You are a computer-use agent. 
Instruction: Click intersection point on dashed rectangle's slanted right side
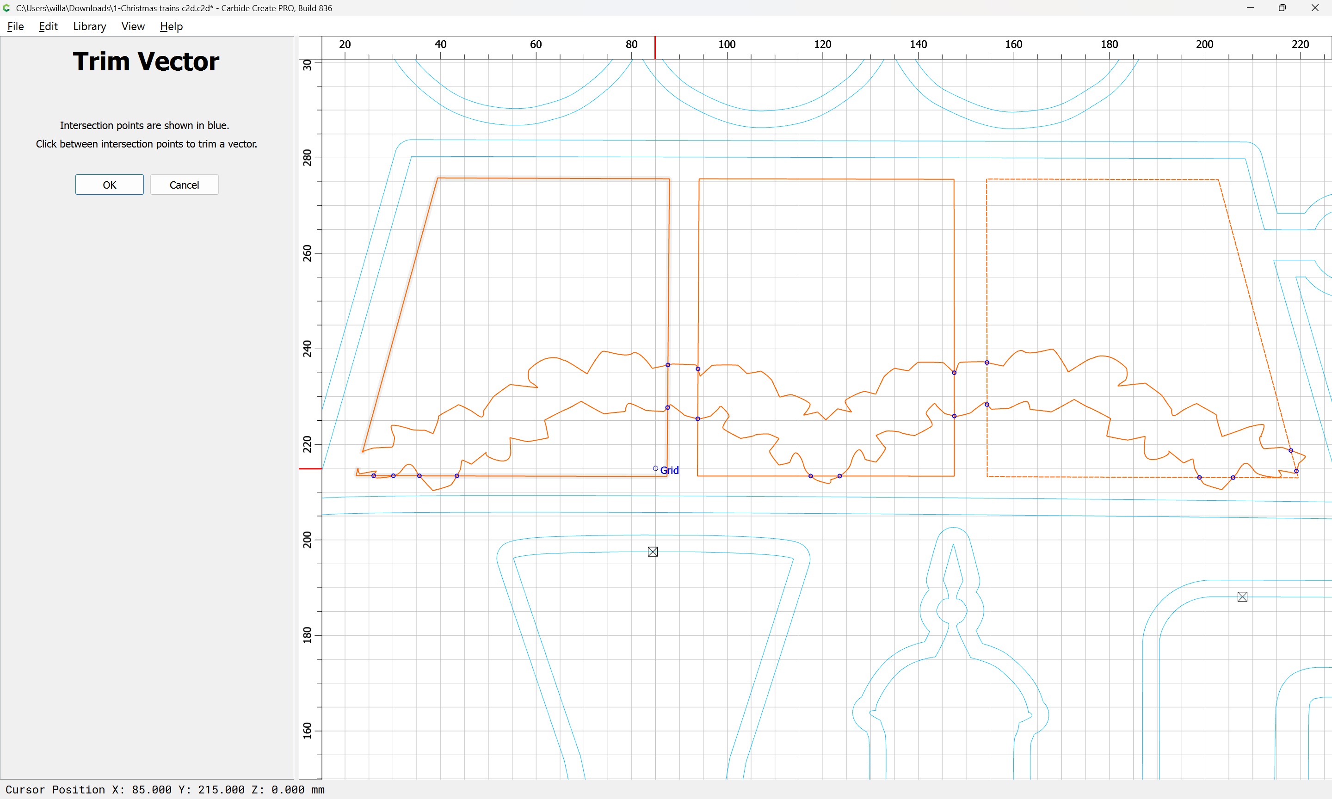tap(1290, 451)
